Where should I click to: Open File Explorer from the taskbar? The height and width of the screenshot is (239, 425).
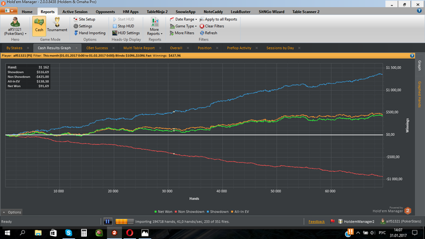[x=38, y=233]
